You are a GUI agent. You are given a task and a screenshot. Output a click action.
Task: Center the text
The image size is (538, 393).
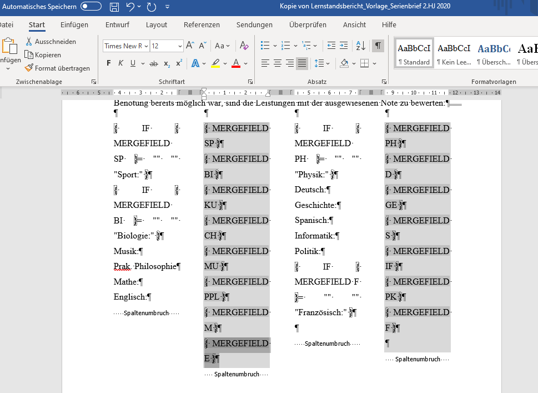coord(278,63)
